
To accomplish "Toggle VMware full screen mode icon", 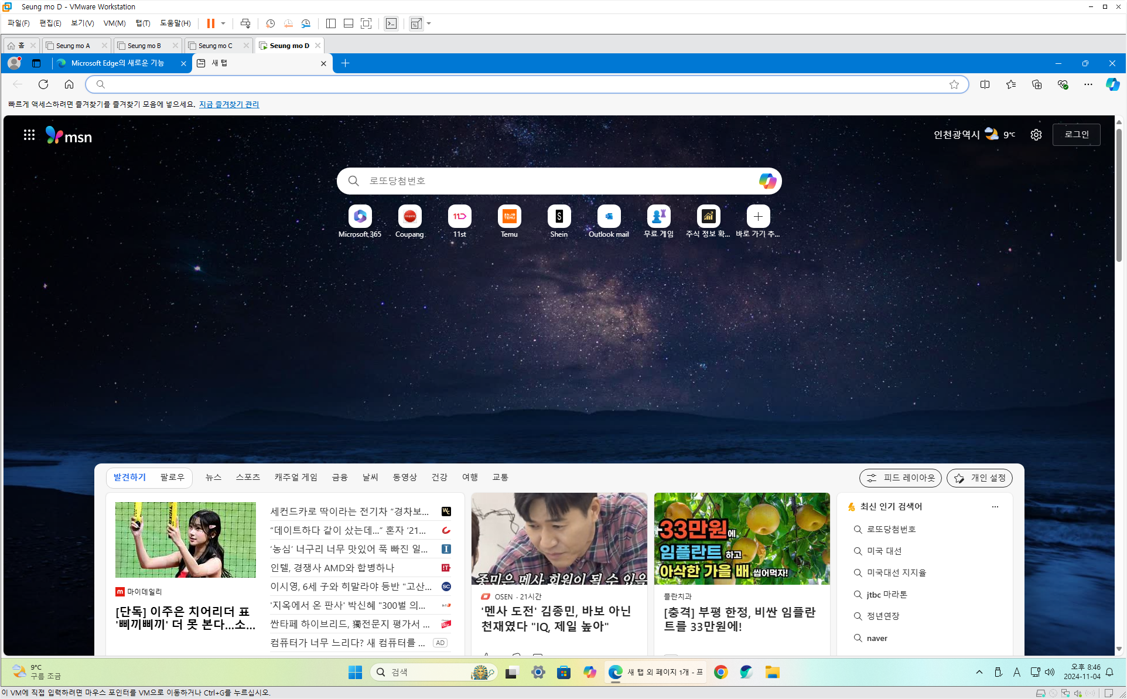I will (366, 23).
